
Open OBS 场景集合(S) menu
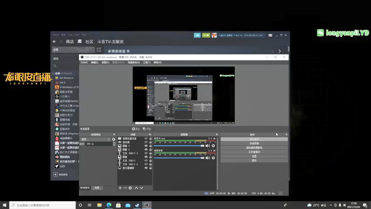134,63
